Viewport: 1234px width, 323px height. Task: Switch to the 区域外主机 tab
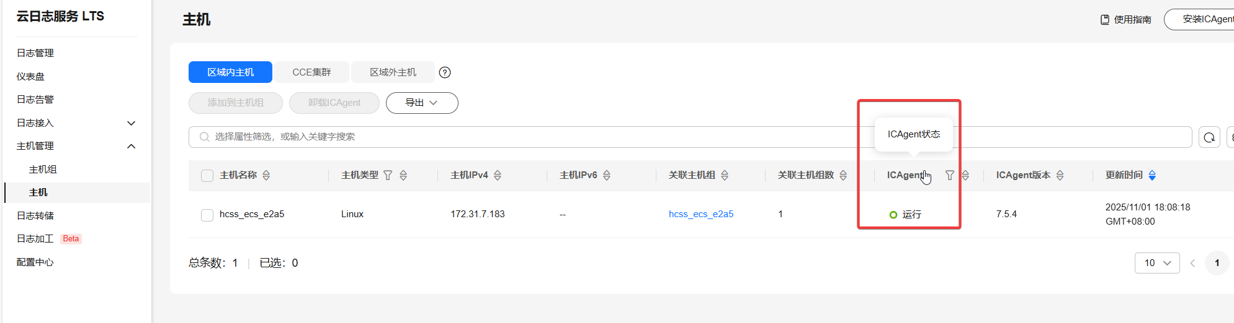(x=393, y=72)
